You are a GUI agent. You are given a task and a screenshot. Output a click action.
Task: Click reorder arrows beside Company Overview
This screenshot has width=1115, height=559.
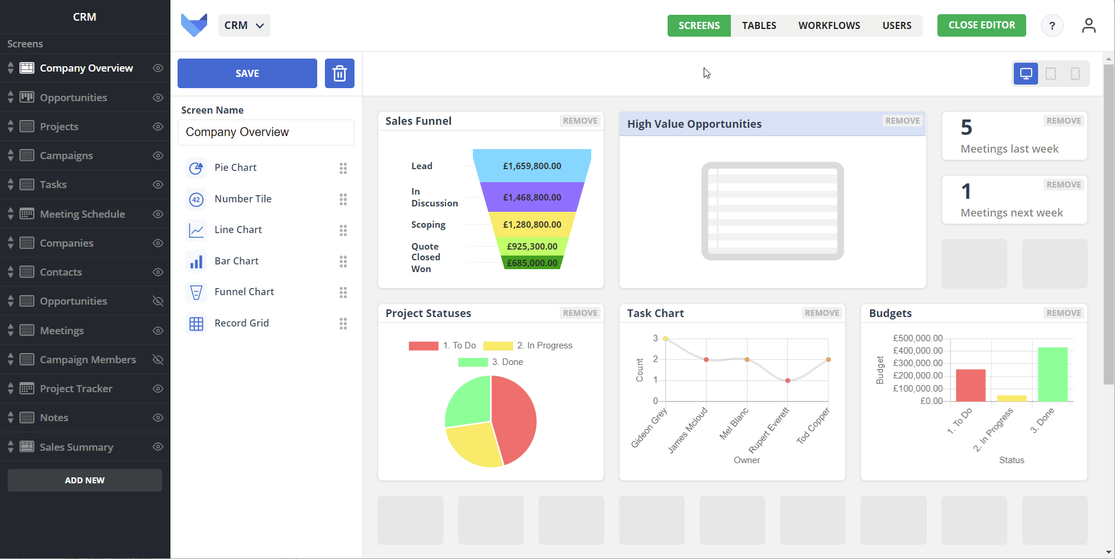point(11,68)
